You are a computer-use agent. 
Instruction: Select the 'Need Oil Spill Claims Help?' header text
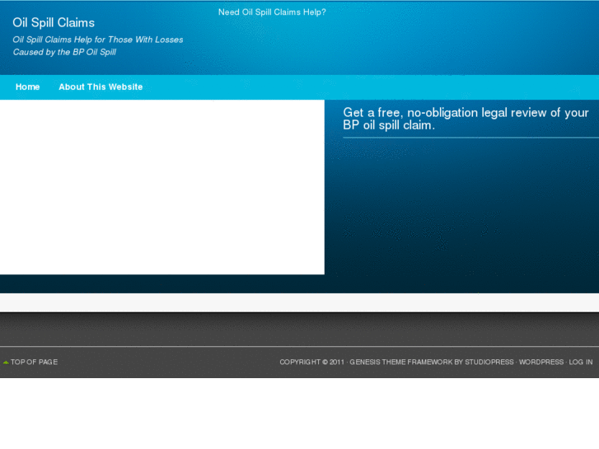[x=272, y=12]
